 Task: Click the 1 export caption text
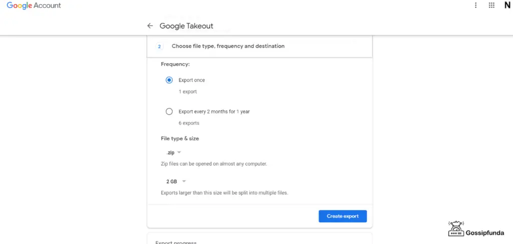coord(188,92)
